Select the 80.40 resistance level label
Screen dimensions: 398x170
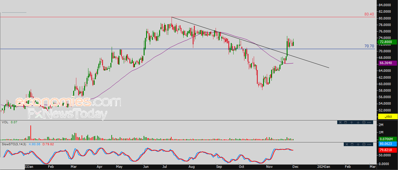pyautogui.click(x=369, y=14)
